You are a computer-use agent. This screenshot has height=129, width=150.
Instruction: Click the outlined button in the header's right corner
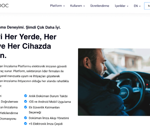pyautogui.click(x=147, y=6)
